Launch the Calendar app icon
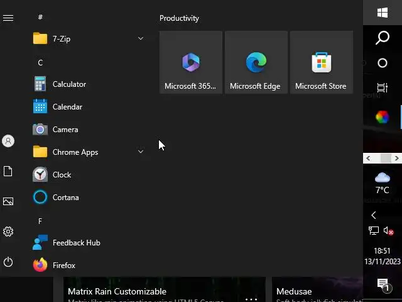The image size is (402, 302). [x=40, y=106]
